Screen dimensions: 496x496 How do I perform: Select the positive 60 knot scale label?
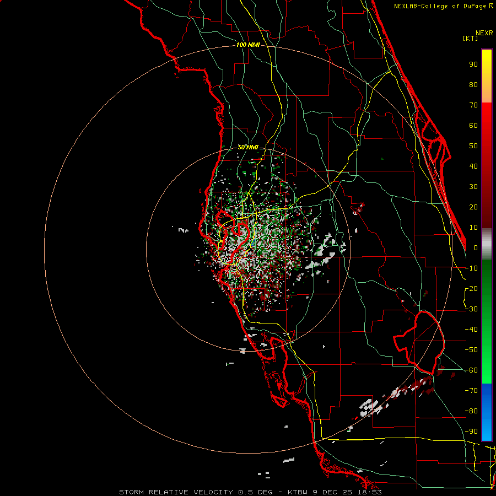(x=473, y=126)
